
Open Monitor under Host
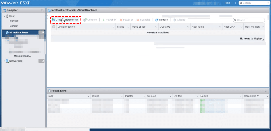[x=14, y=26]
